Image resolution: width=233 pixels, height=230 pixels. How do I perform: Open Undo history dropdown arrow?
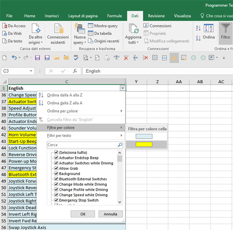tap(19, 57)
